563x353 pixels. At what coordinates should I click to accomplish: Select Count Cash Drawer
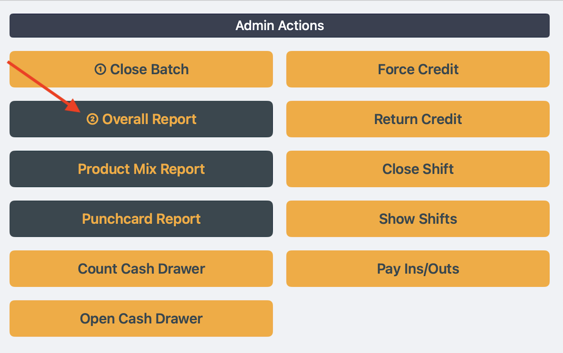(x=141, y=269)
